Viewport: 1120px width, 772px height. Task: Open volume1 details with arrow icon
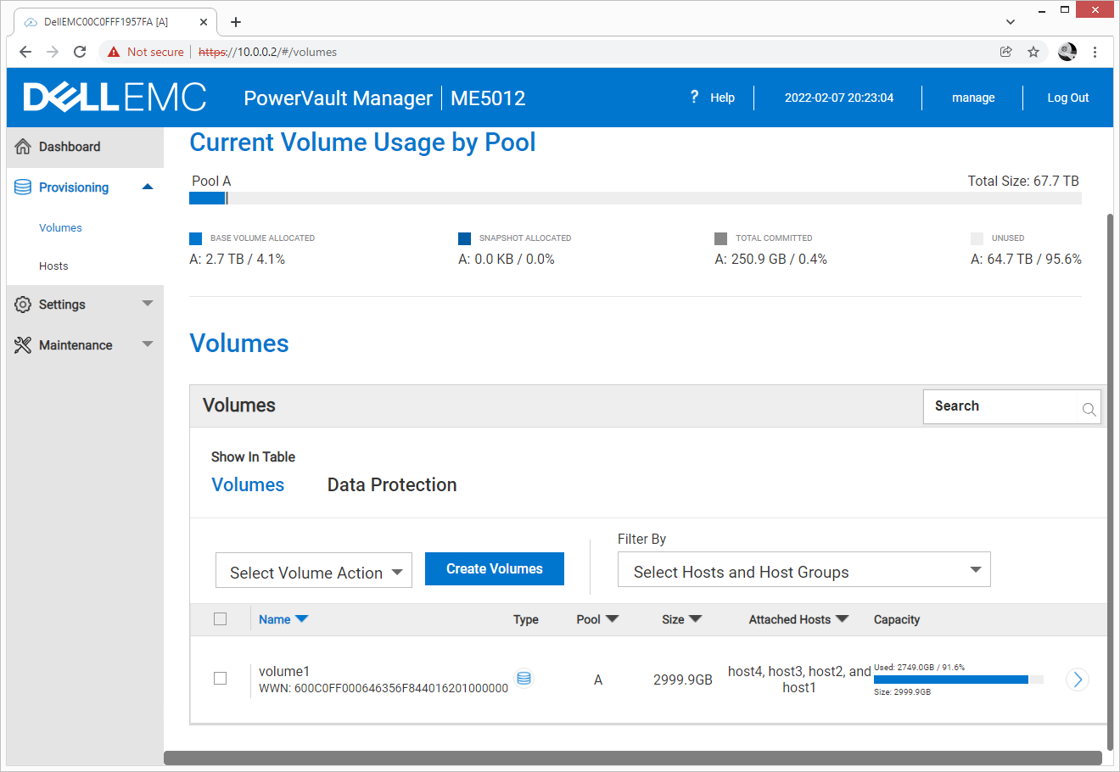coord(1077,680)
